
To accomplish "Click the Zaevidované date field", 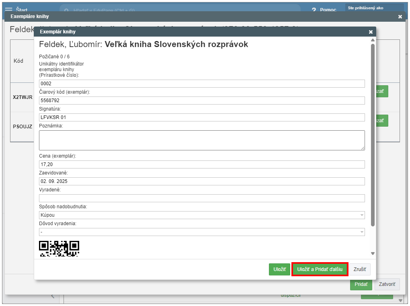I will [202, 181].
